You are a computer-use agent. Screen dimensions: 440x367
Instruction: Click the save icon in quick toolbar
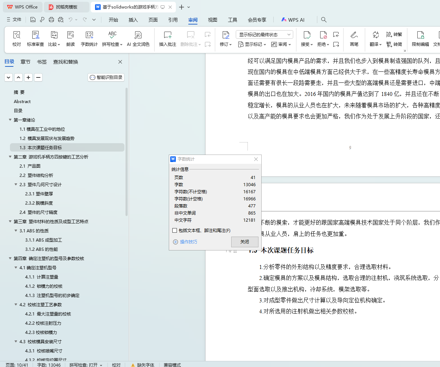(x=33, y=20)
